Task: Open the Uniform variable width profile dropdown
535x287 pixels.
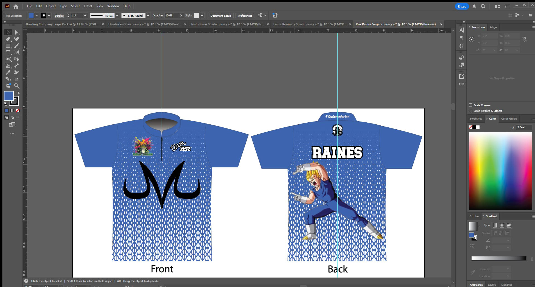Action: click(x=117, y=16)
